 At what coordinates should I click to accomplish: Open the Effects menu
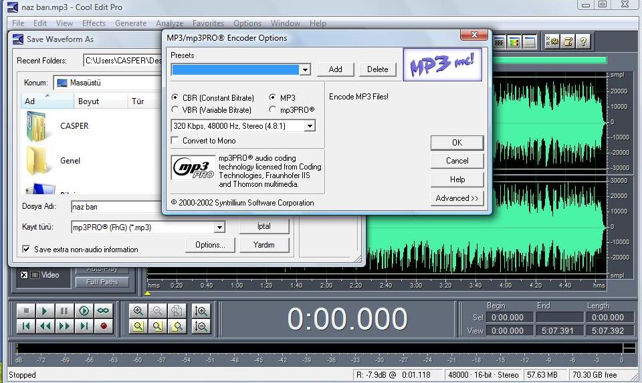(94, 23)
